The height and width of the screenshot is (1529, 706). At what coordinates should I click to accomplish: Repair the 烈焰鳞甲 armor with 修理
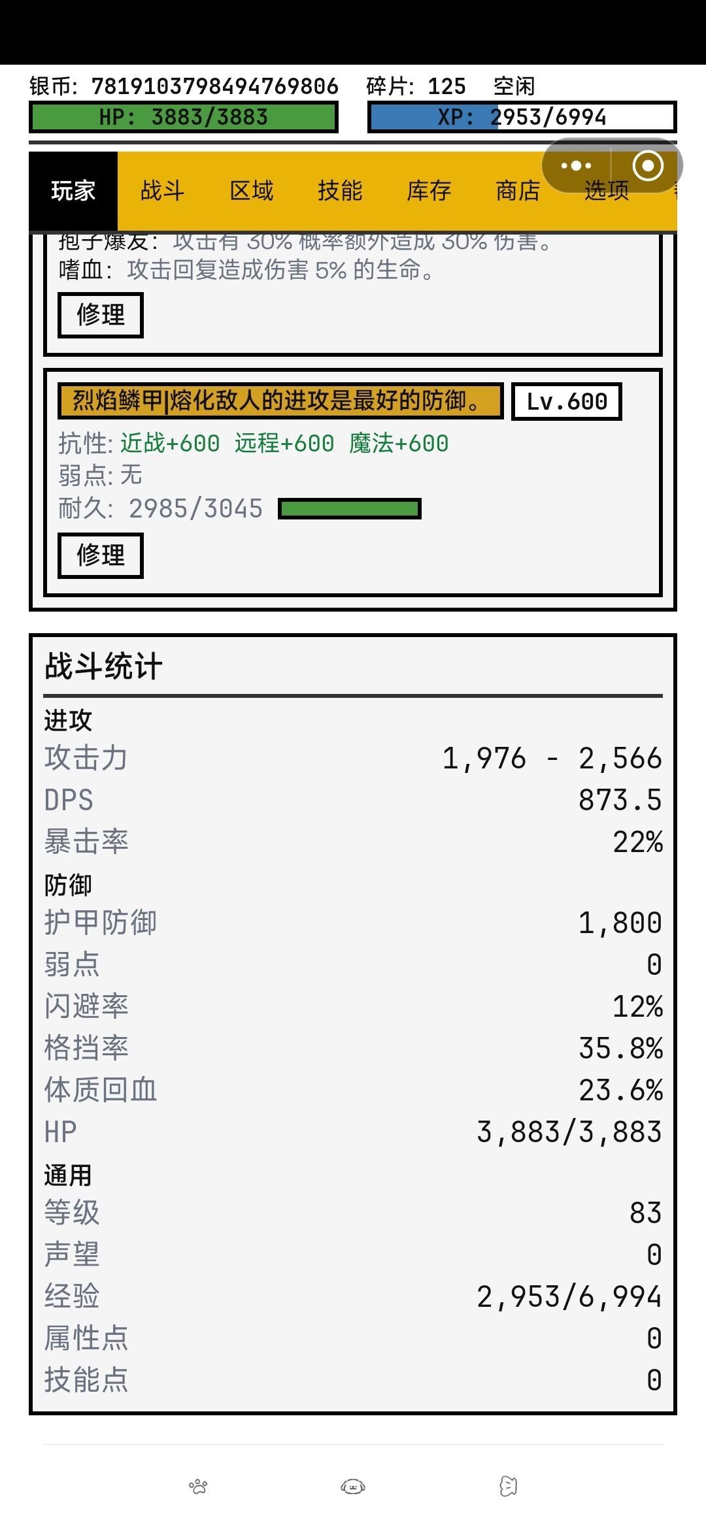pyautogui.click(x=101, y=556)
